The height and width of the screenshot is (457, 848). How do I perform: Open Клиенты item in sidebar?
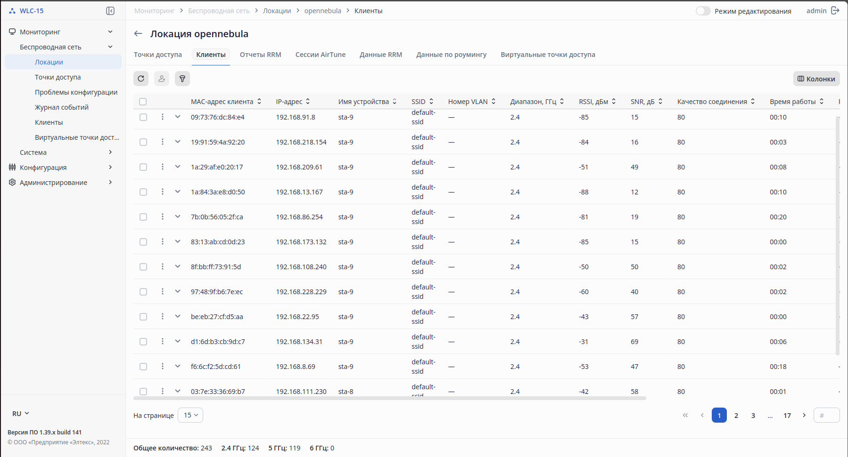pos(49,122)
